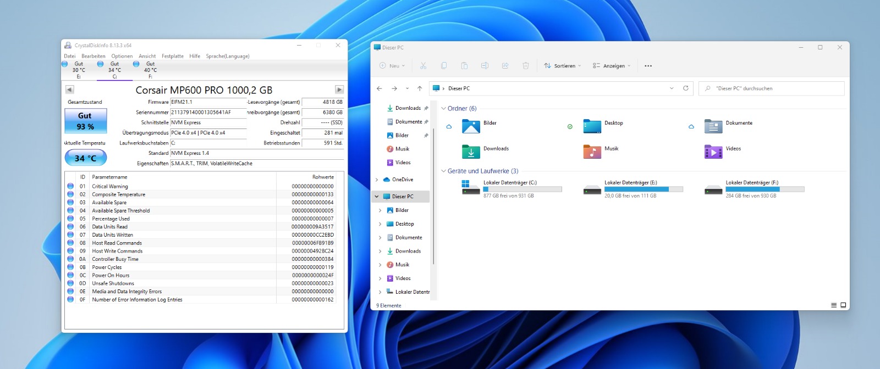This screenshot has height=369, width=880.
Task: Open the Bilder folder in Ordner section
Action: pyautogui.click(x=479, y=126)
